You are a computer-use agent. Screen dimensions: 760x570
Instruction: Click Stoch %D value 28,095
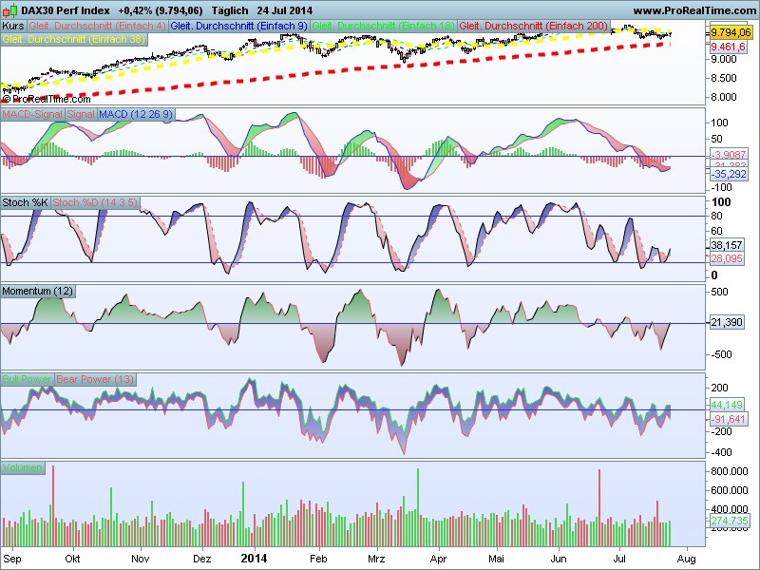[x=727, y=258]
